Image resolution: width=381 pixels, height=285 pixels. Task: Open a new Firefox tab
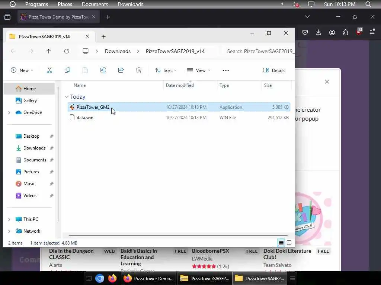(x=108, y=17)
